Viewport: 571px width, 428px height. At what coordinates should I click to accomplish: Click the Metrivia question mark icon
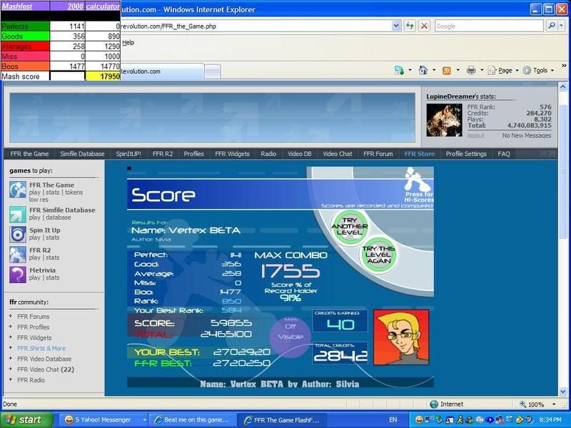pyautogui.click(x=18, y=274)
